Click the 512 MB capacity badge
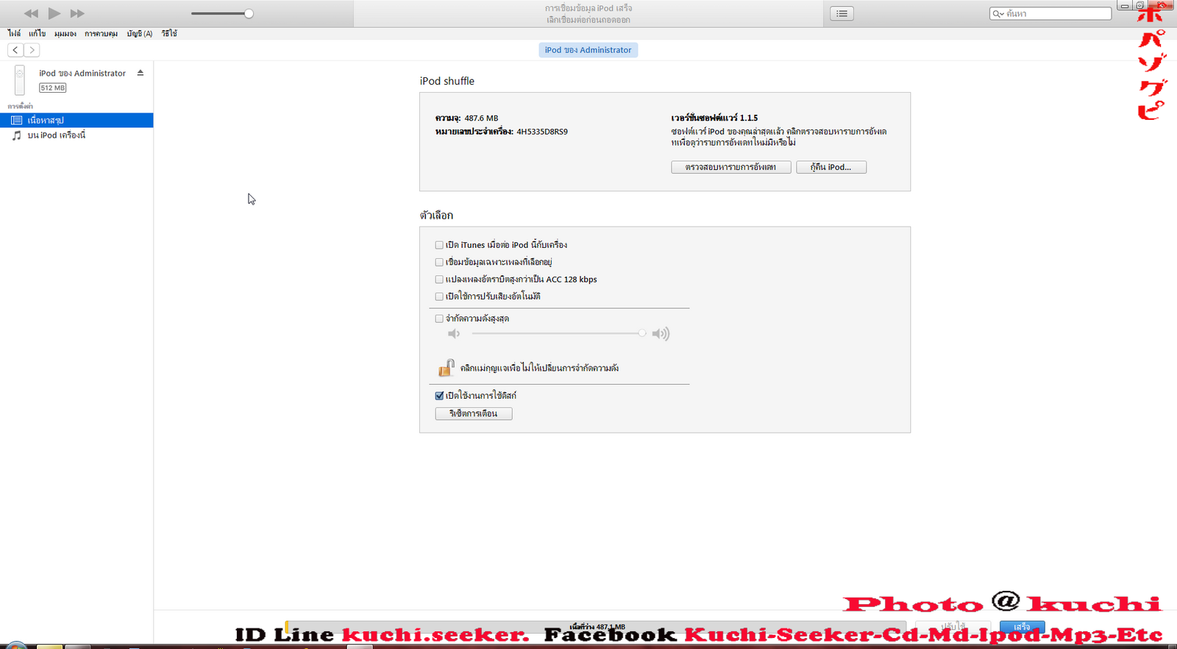This screenshot has height=649, width=1177. pyautogui.click(x=53, y=88)
